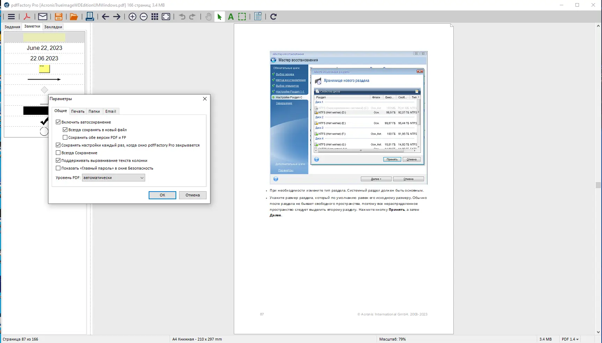The width and height of the screenshot is (602, 343).
Task: Click the scroll up arrow of document
Action: tap(599, 26)
